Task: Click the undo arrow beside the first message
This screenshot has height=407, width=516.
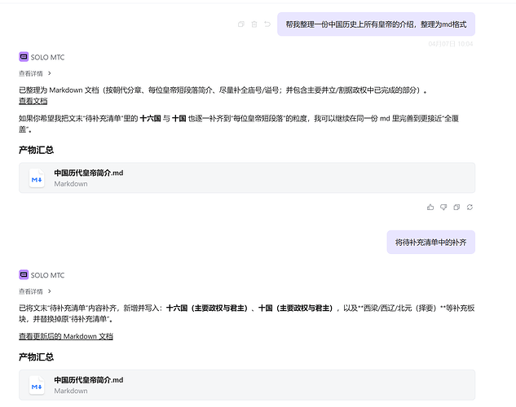Action: point(267,24)
